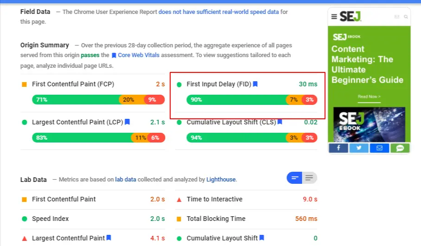Click green circle icon for Cumulative Layout Shift (CLS)
Image resolution: width=421 pixels, height=246 pixels.
coord(179,123)
